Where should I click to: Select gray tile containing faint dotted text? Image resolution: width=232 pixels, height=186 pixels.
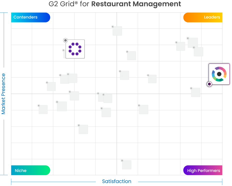(152, 79)
